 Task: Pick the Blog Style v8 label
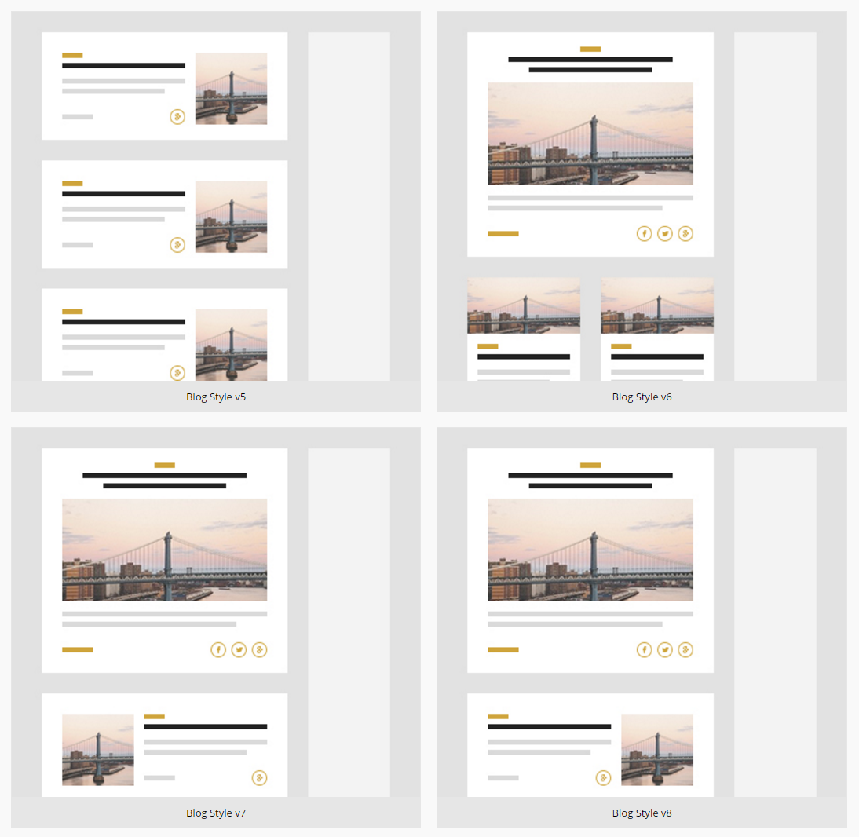(642, 813)
